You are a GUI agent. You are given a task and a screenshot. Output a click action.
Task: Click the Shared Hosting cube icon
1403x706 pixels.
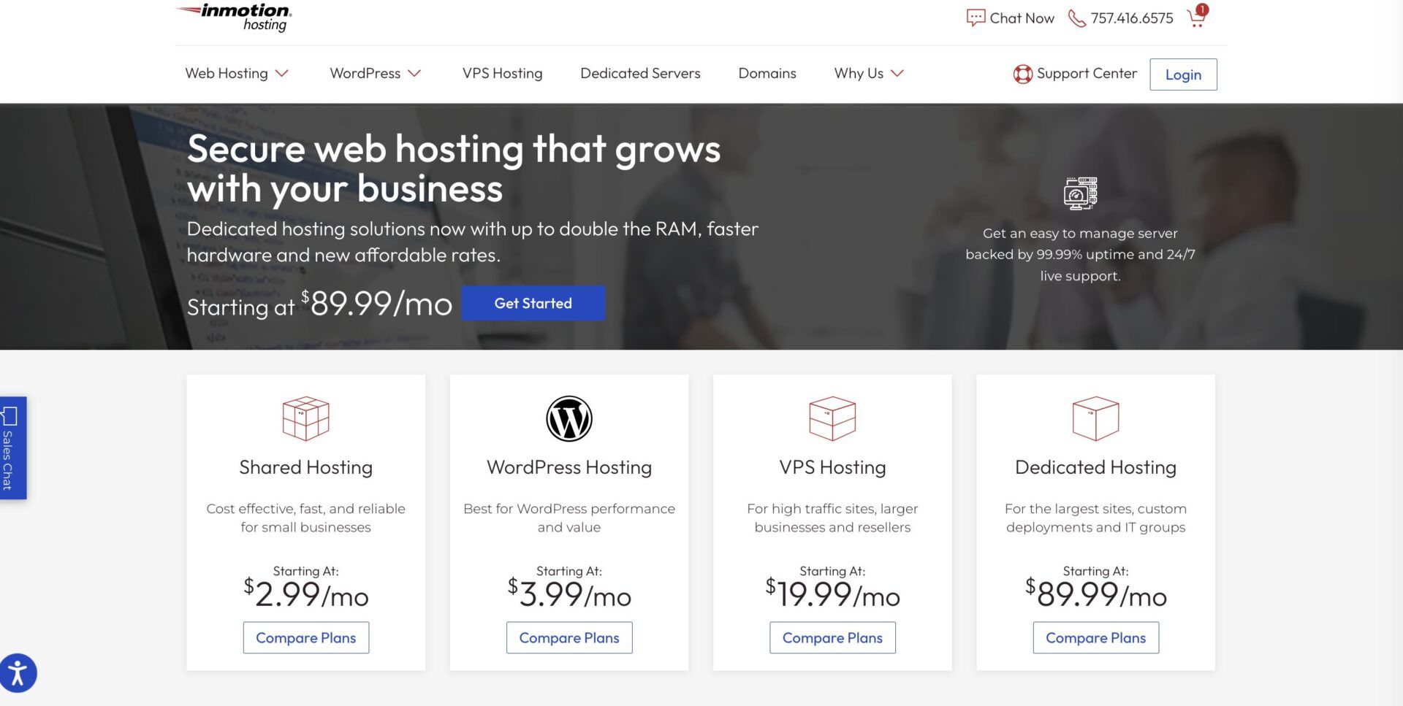pos(305,418)
